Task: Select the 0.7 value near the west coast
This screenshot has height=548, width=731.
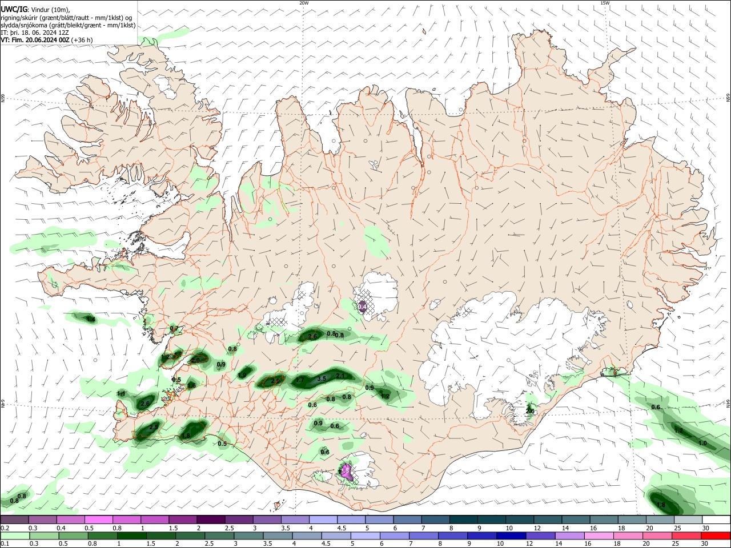Action: click(x=175, y=329)
